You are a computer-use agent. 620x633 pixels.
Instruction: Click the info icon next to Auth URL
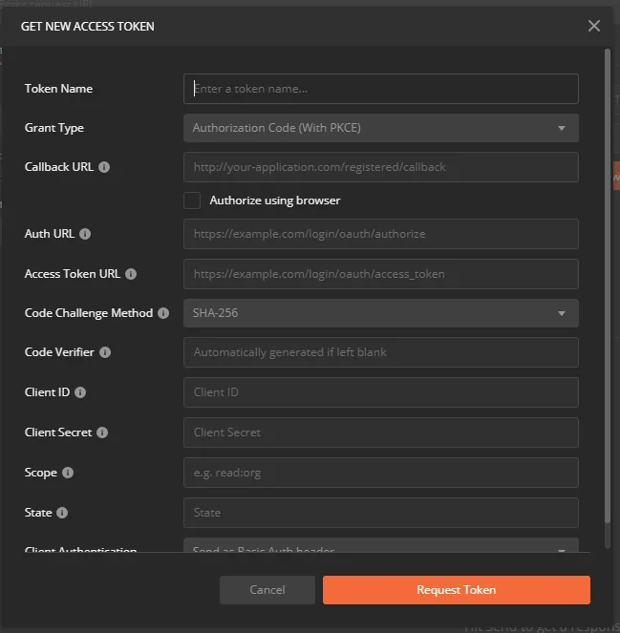tap(85, 234)
